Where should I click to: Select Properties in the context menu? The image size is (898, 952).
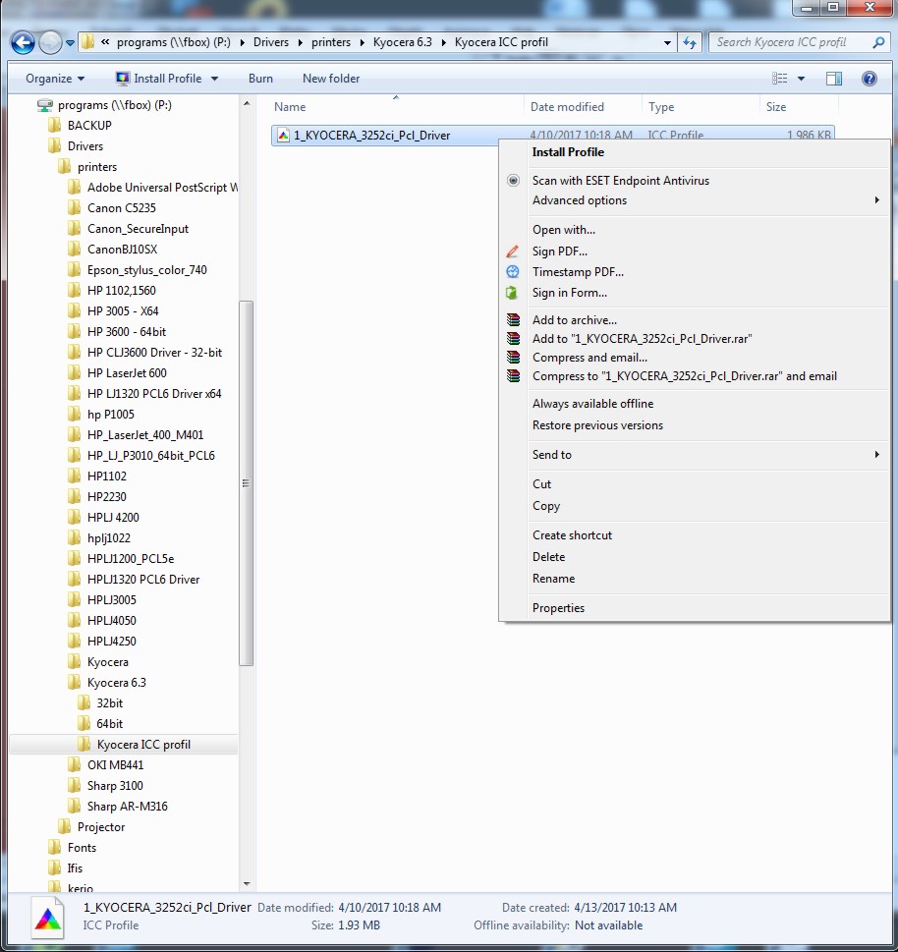(558, 608)
